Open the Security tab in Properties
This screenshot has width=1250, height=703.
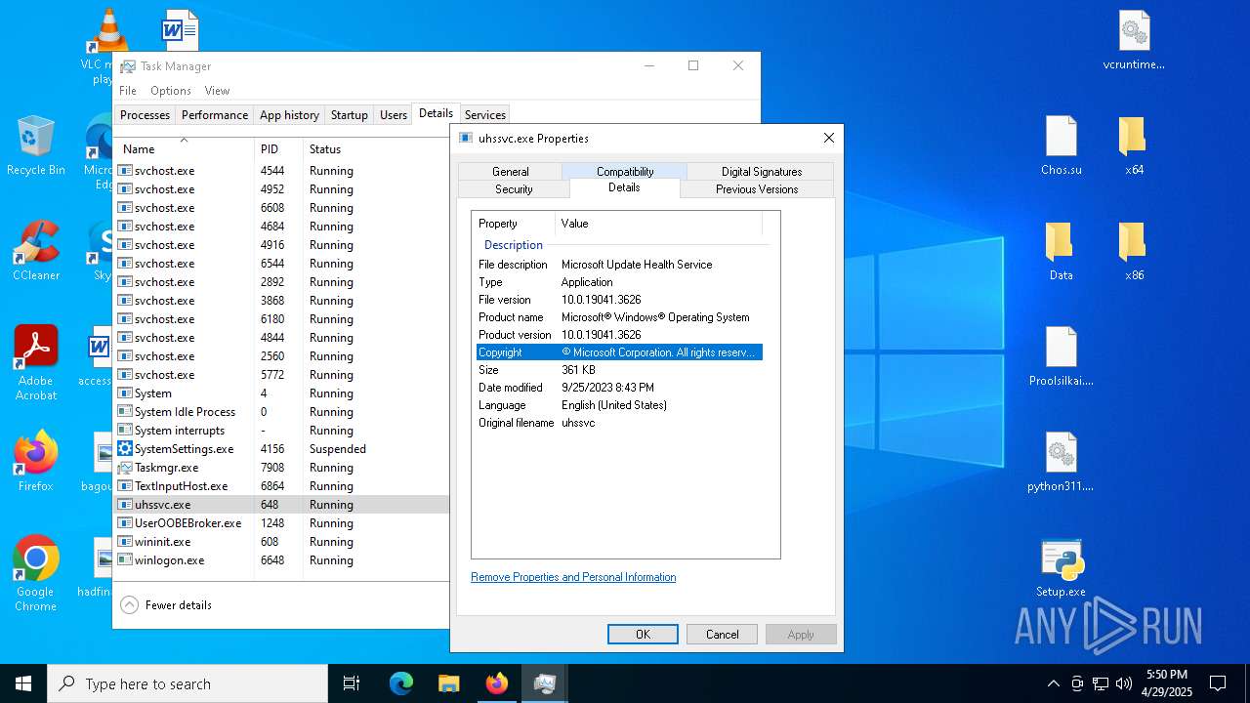click(514, 189)
